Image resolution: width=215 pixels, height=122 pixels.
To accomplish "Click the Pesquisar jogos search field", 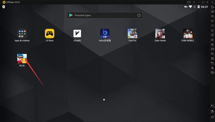I will pos(105,15).
